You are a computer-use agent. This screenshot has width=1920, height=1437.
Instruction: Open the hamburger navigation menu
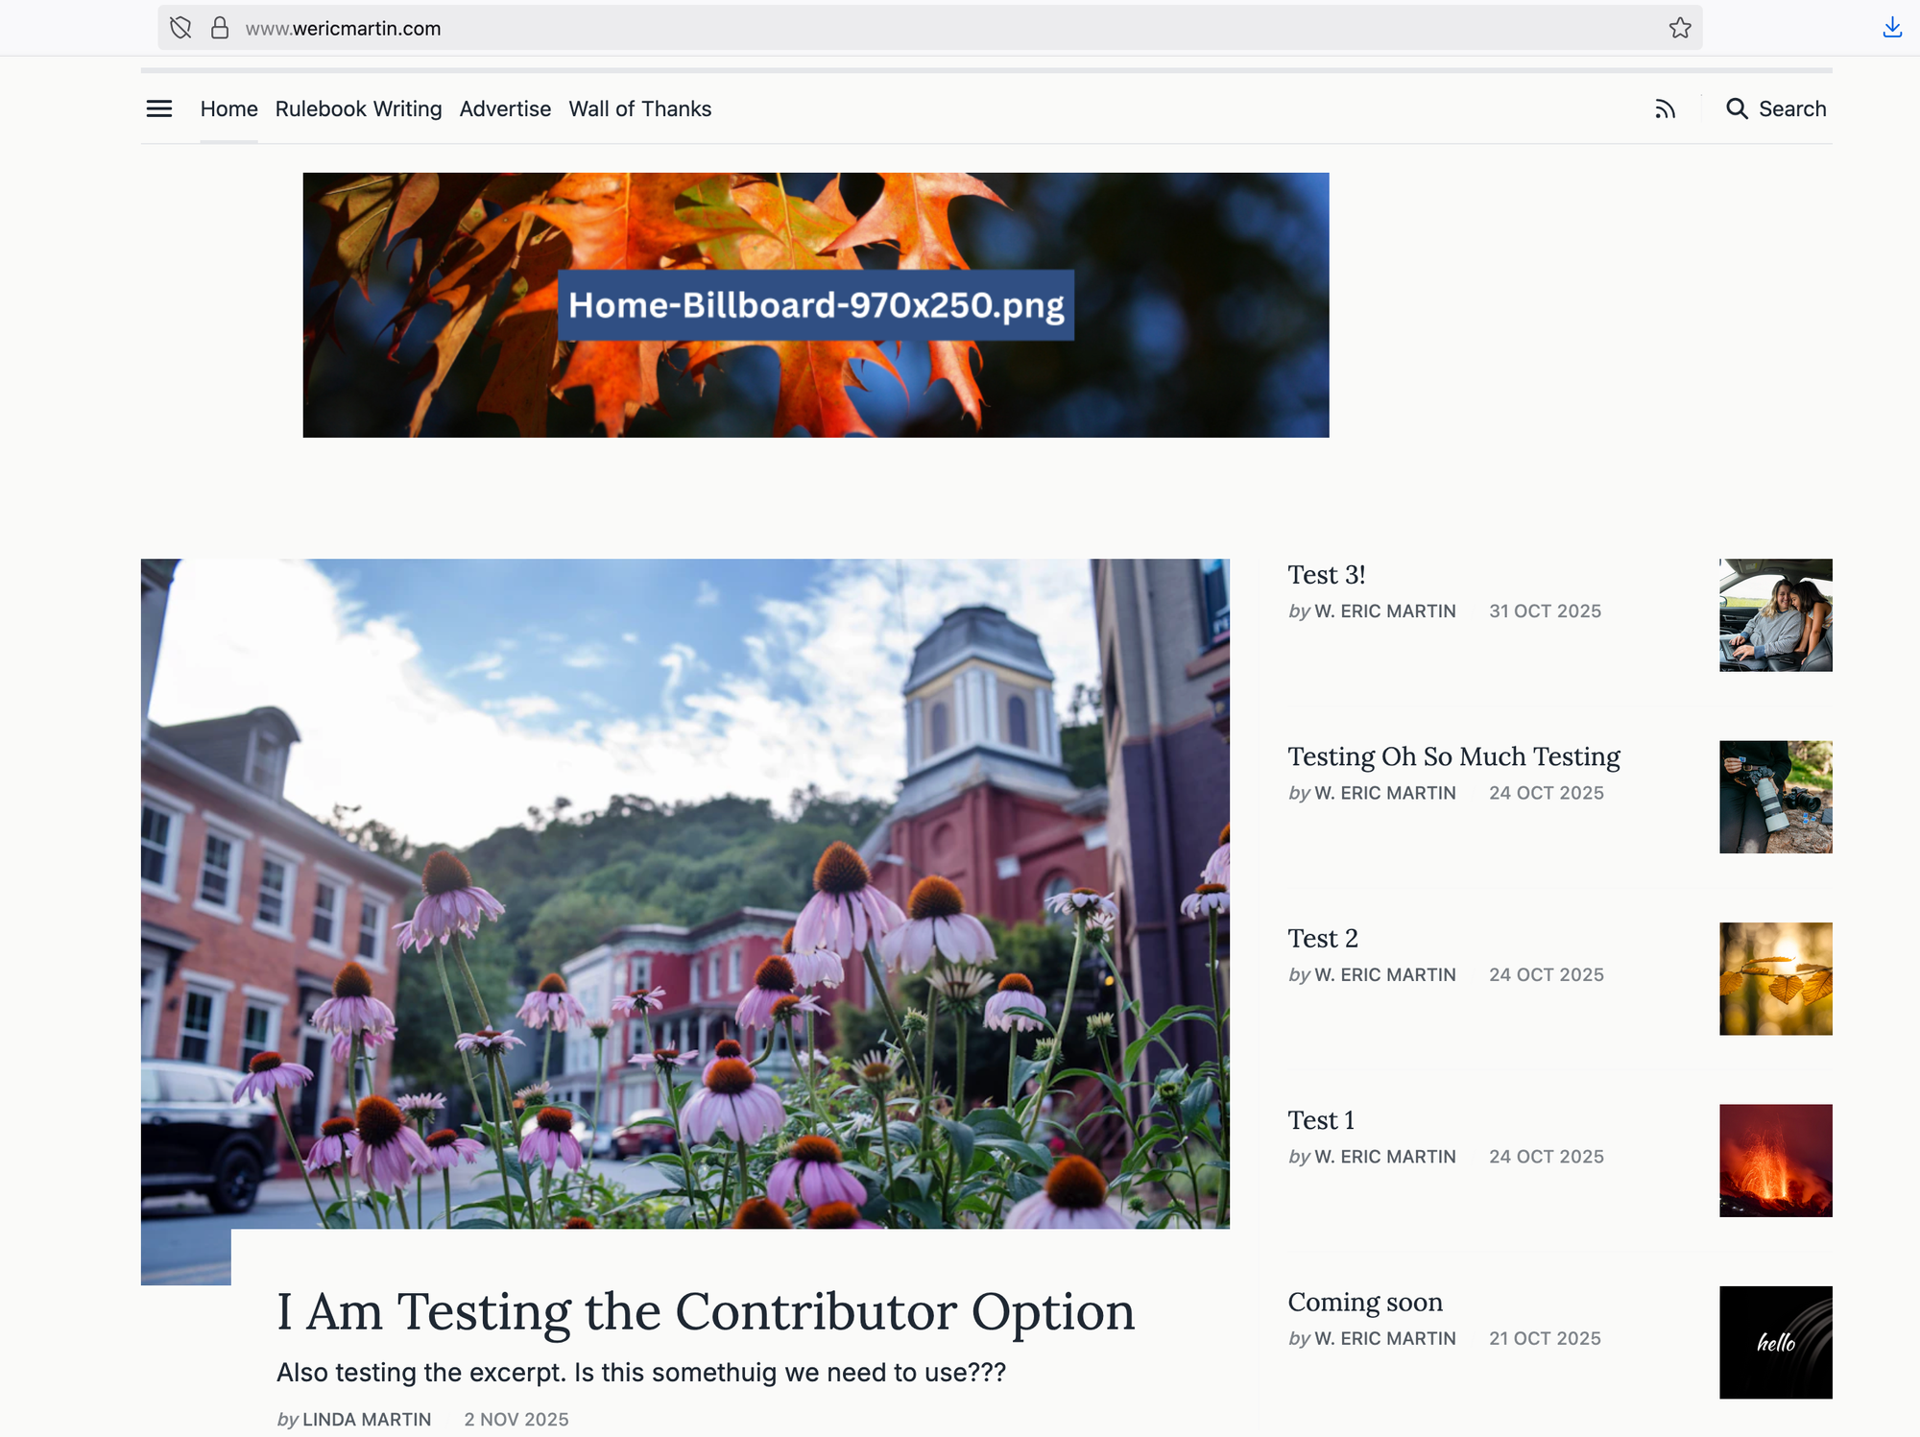(158, 108)
